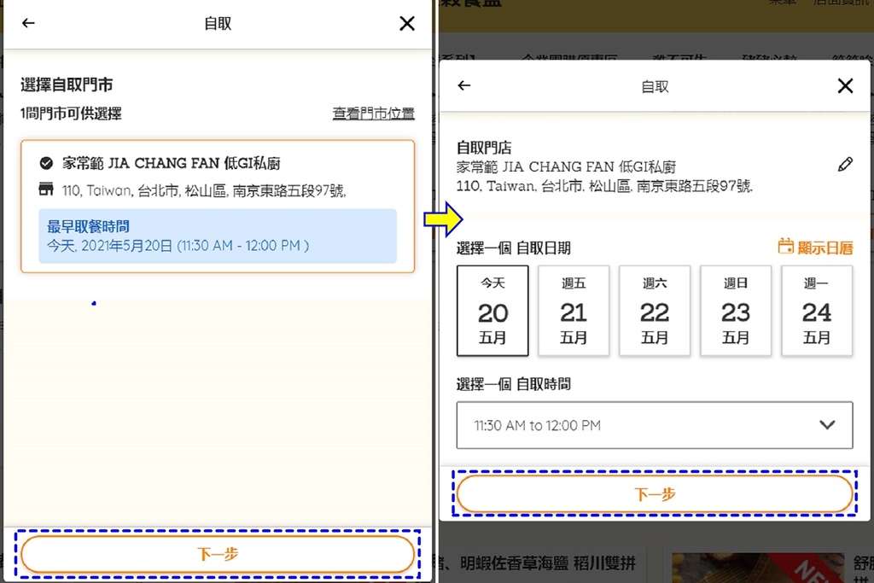Image resolution: width=874 pixels, height=583 pixels.
Task: Open 查看門市位置 link
Action: [374, 114]
